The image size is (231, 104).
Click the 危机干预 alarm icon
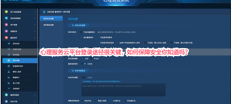click(x=6, y=101)
